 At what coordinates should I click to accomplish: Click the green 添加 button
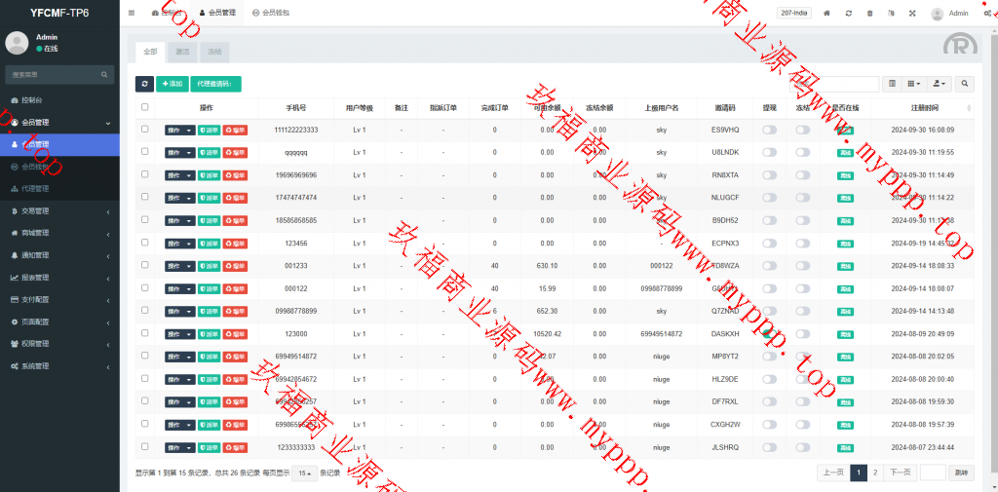[172, 85]
